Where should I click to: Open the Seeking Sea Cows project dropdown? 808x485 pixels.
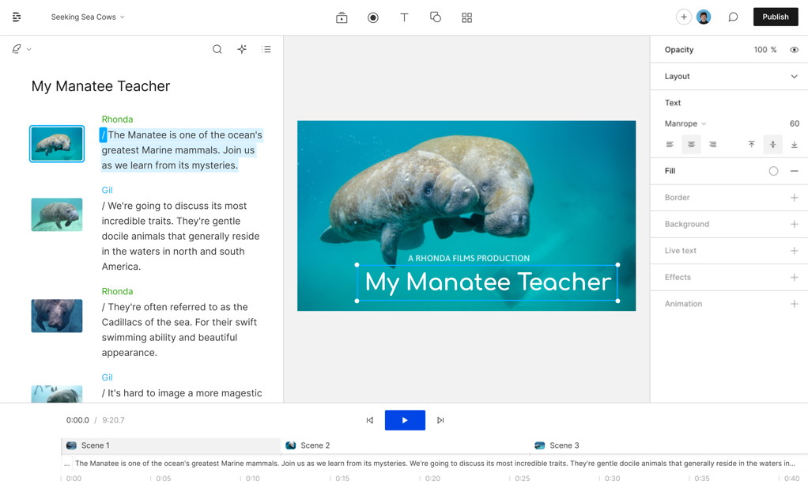(87, 17)
